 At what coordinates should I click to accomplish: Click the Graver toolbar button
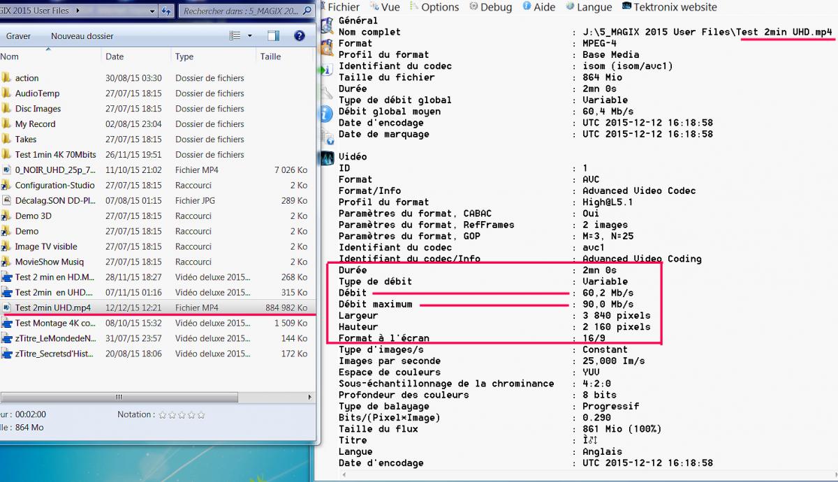[18, 36]
